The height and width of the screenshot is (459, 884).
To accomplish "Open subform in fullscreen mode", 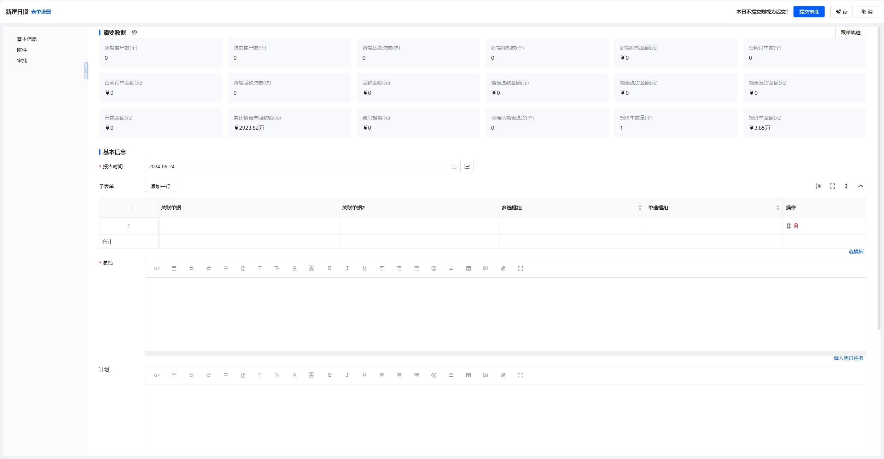I will 832,186.
